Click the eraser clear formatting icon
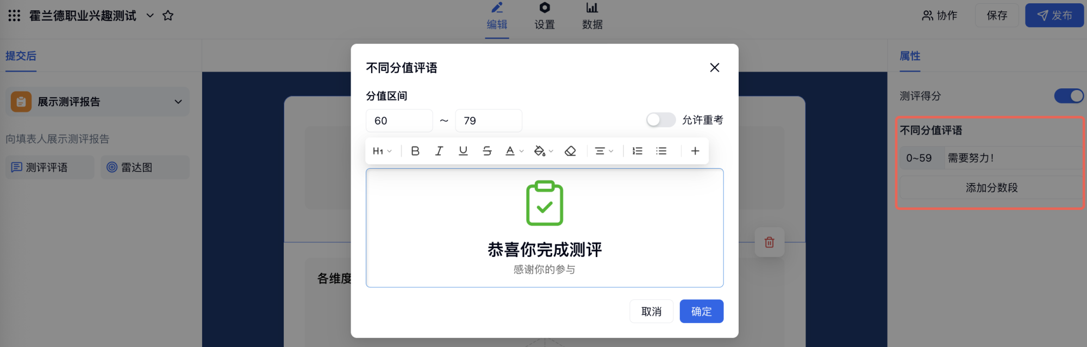 (x=570, y=151)
